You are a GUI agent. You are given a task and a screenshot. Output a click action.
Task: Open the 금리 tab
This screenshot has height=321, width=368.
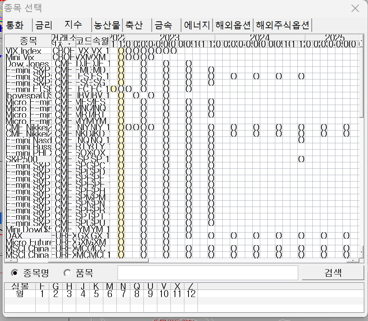[x=44, y=25]
